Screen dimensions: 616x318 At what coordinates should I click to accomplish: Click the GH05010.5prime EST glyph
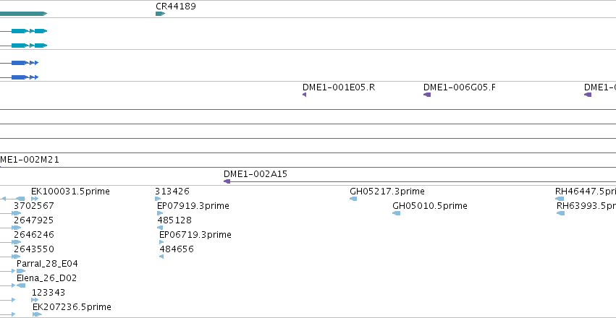point(397,213)
